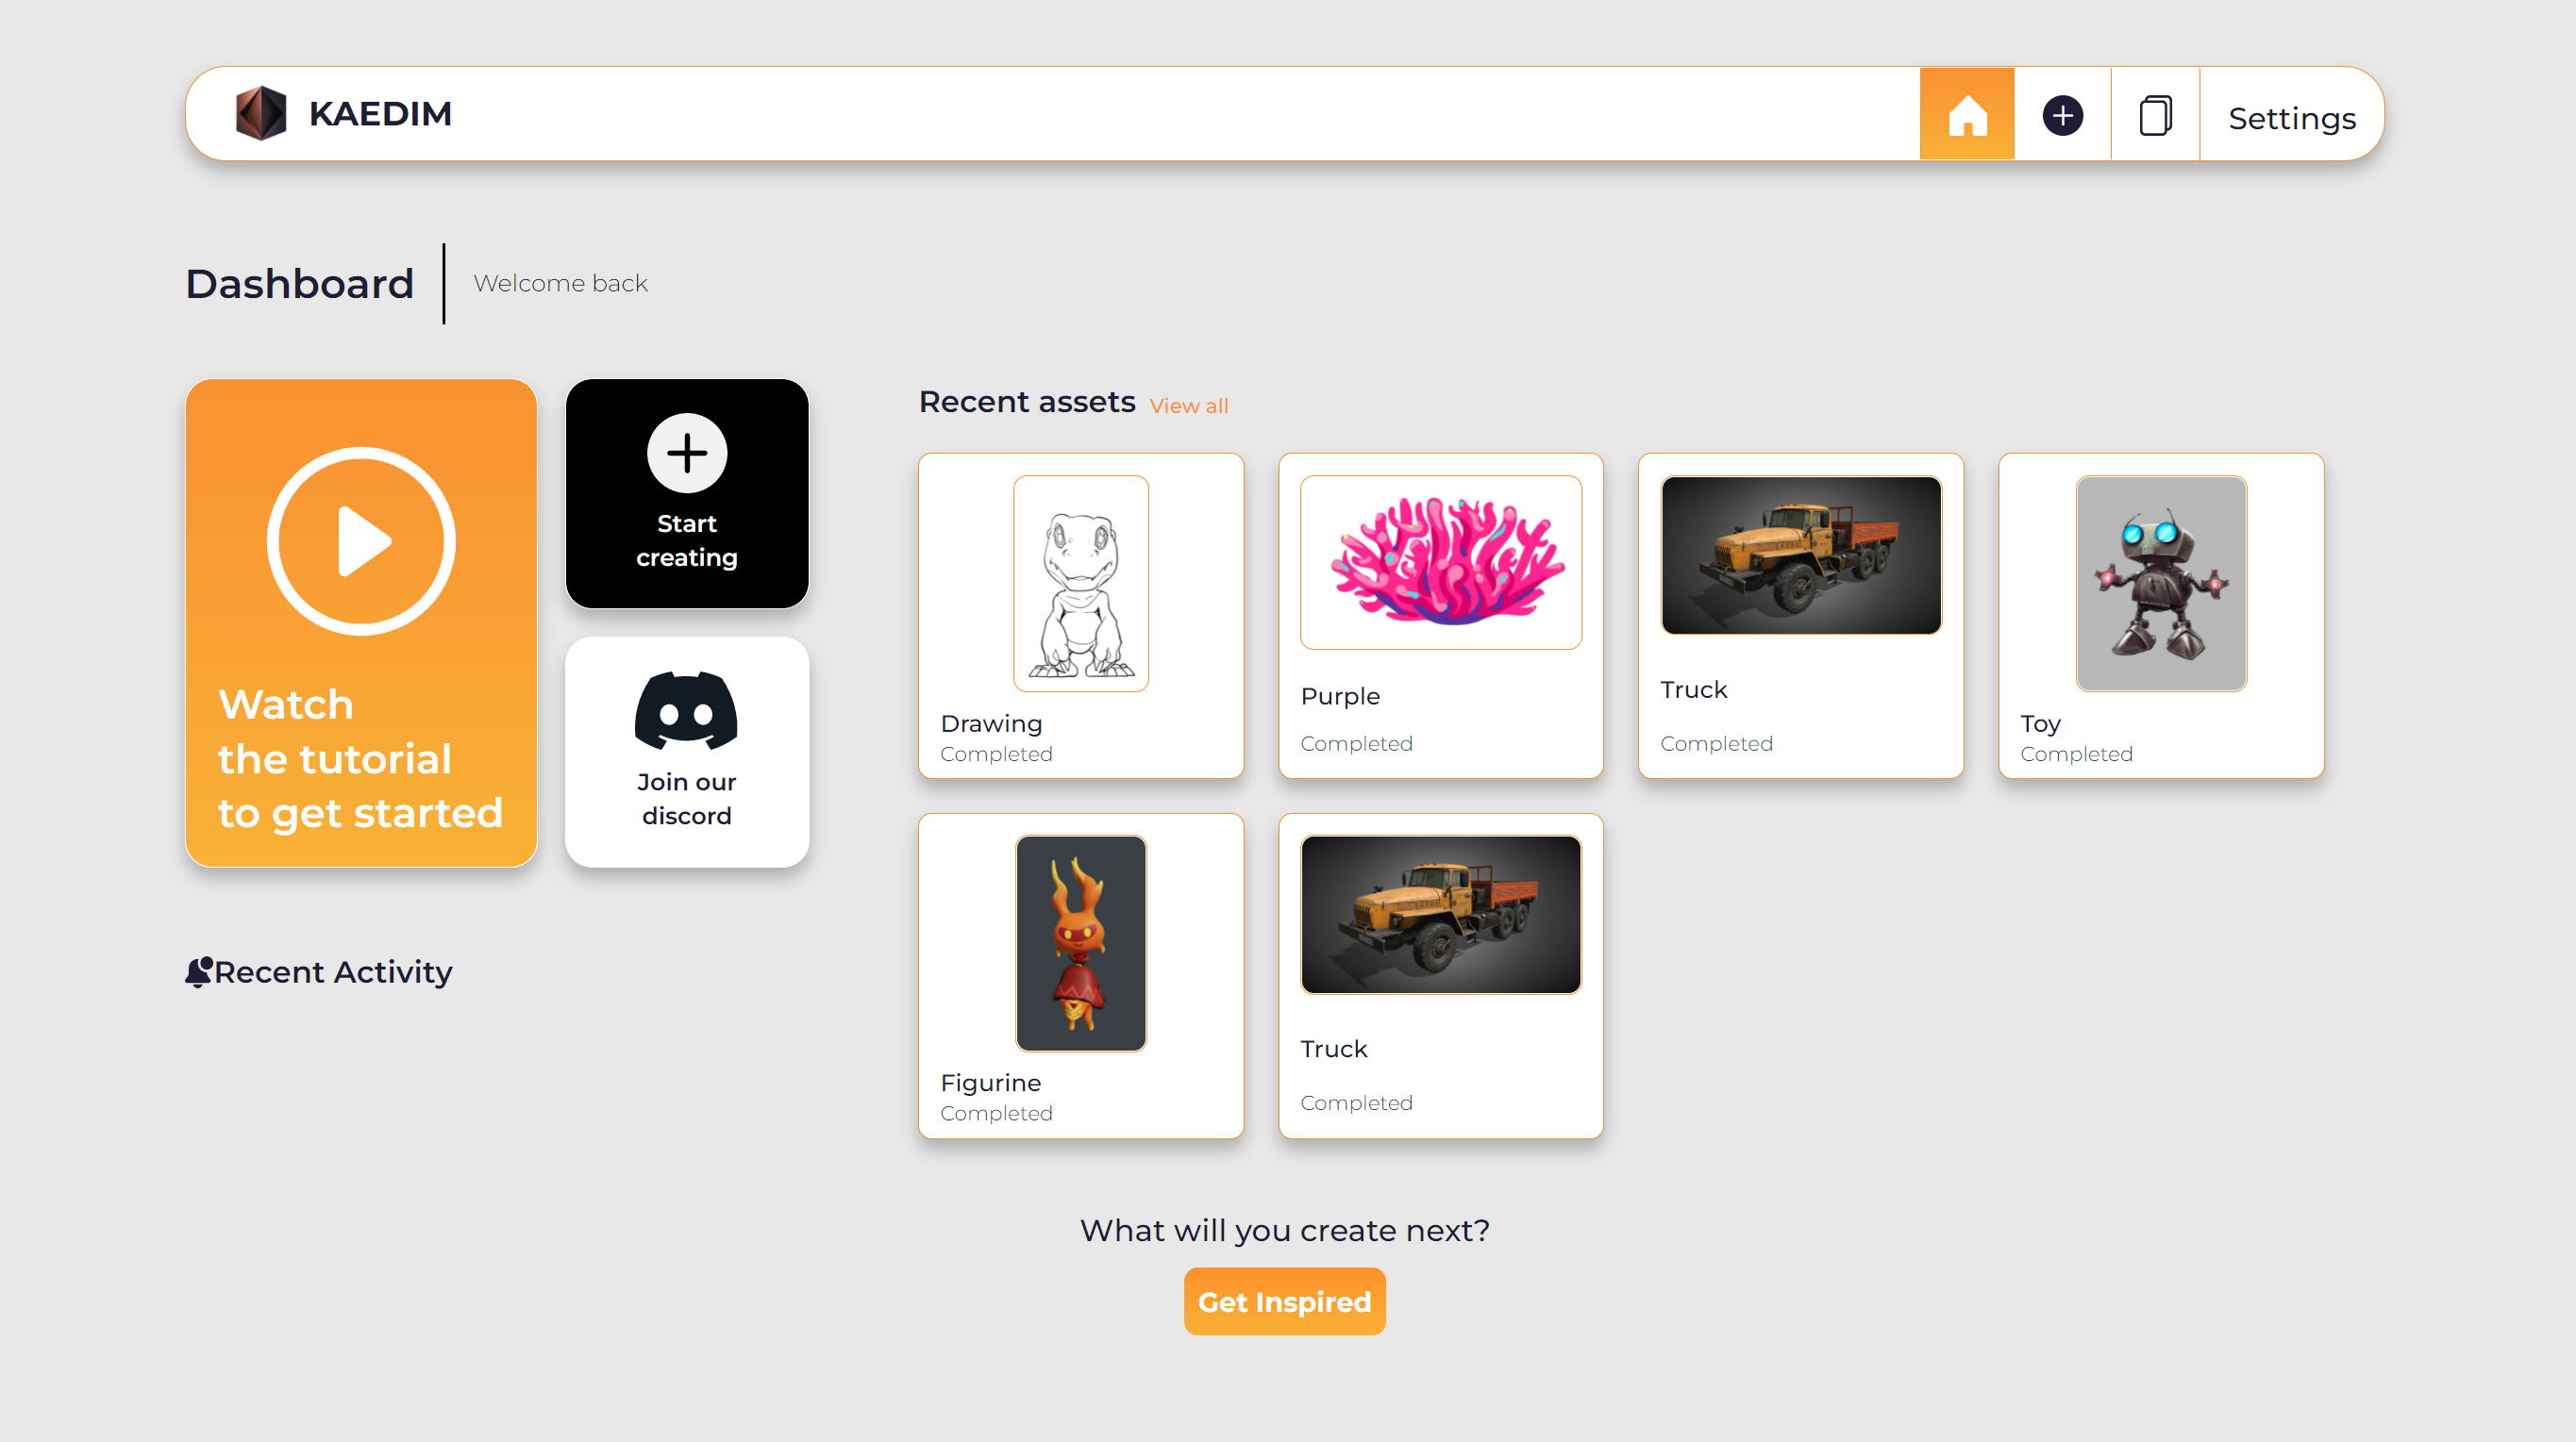Open the assets library icon beside Settings
This screenshot has height=1442, width=2576.
coord(2155,114)
